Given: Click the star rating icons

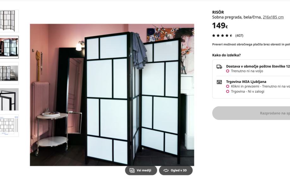Looking at the screenshot, I should (222, 36).
